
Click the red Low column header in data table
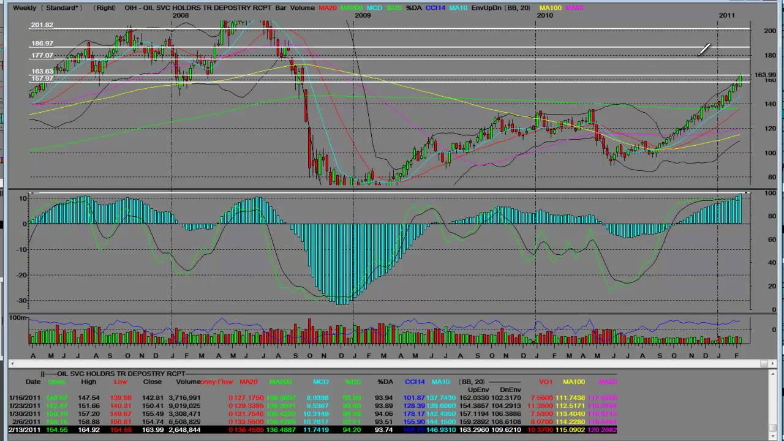[x=121, y=382]
